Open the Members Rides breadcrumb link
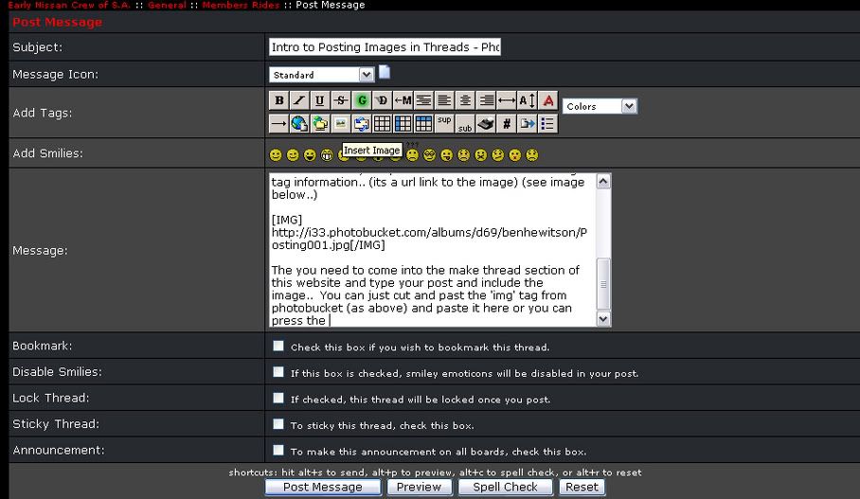860x499 pixels. tap(240, 5)
